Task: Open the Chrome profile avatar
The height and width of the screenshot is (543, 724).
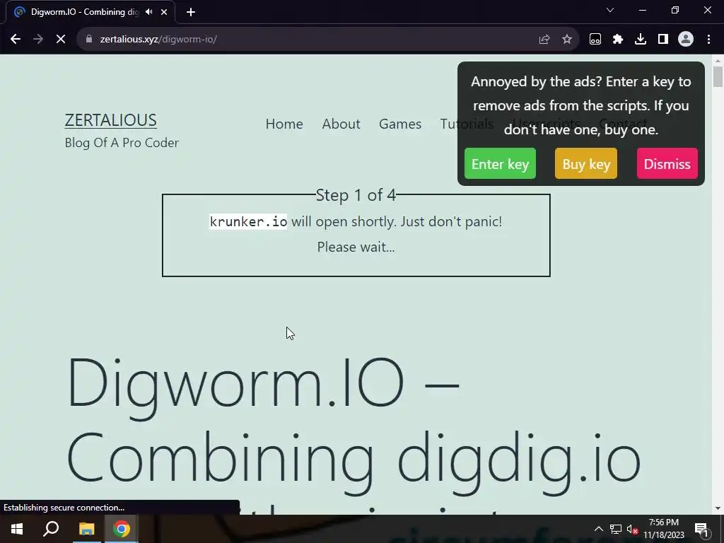Action: coord(686,40)
